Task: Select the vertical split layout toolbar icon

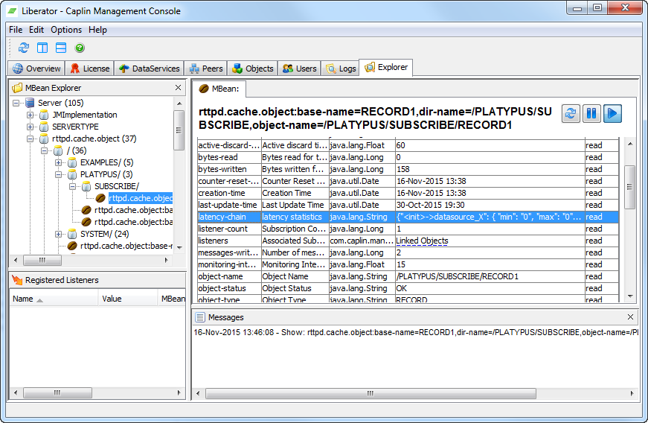Action: click(42, 48)
